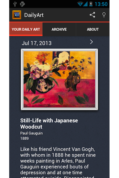Tap the DailyArt framed painting app icon

point(17,15)
